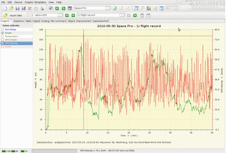Uncheck the Height curve checkbox
Image resolution: width=228 pixels, height=153 pixels.
click(x=3, y=33)
